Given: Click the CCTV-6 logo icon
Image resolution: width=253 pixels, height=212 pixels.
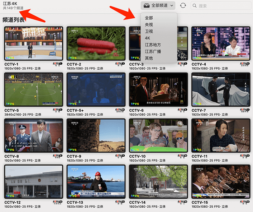Looking at the screenshot, I should coord(182,110).
